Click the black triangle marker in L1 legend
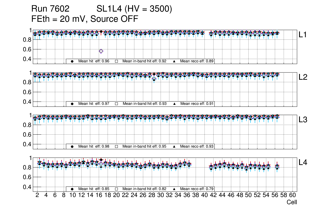 174,61
